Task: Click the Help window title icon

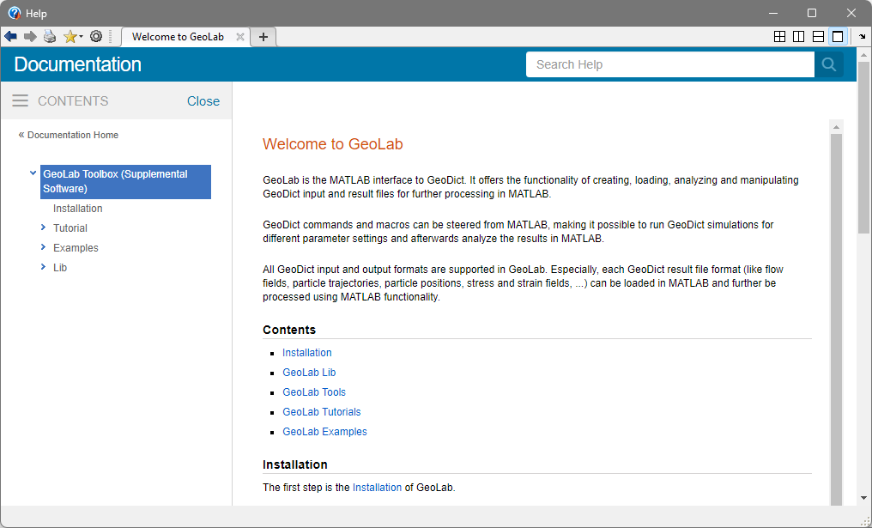Action: click(x=15, y=13)
